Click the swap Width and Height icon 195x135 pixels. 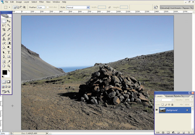(109, 7)
